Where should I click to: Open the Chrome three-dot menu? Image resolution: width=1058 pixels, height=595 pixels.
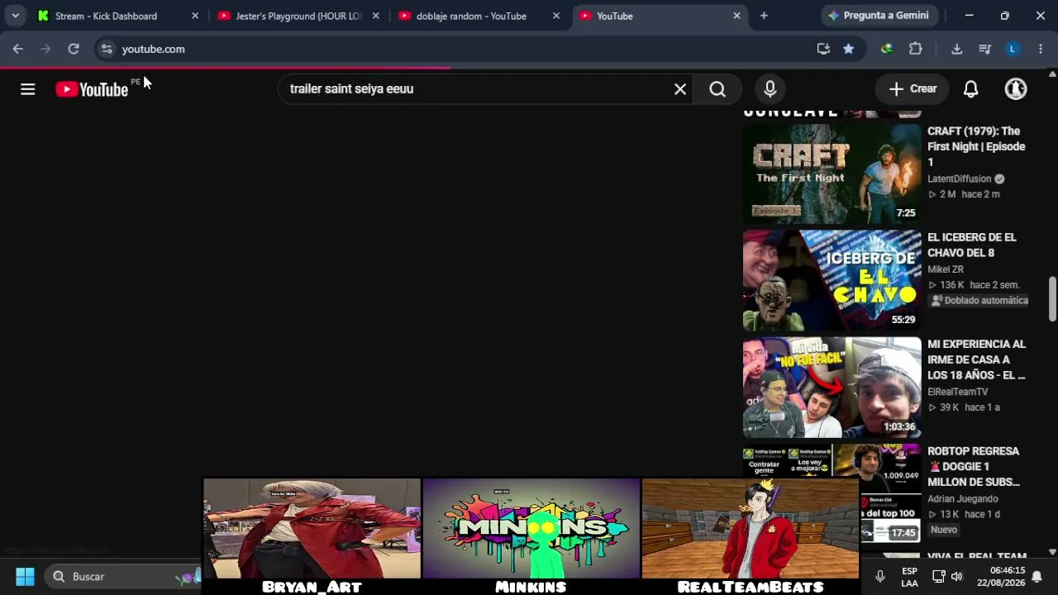[1040, 49]
